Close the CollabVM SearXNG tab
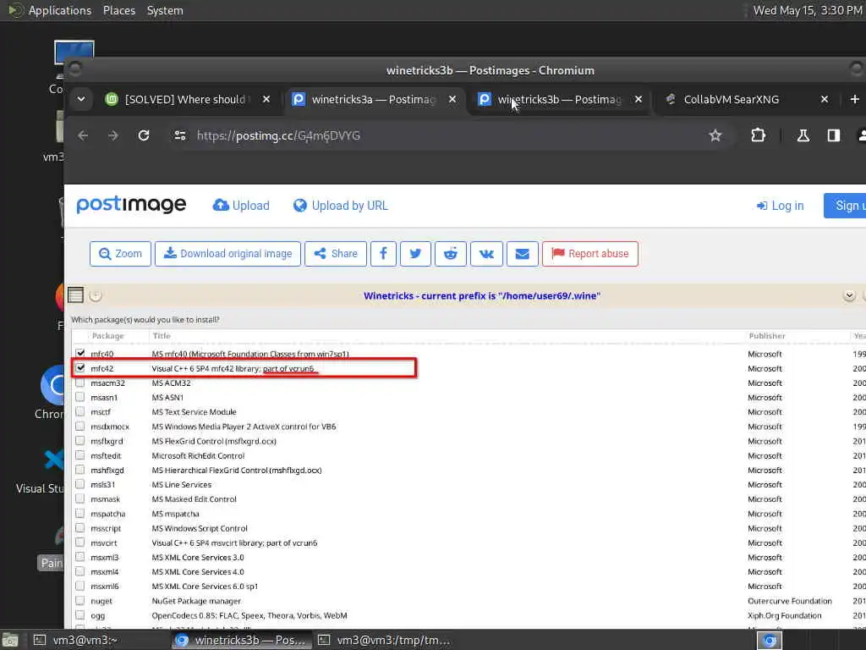The width and height of the screenshot is (866, 650). (825, 100)
